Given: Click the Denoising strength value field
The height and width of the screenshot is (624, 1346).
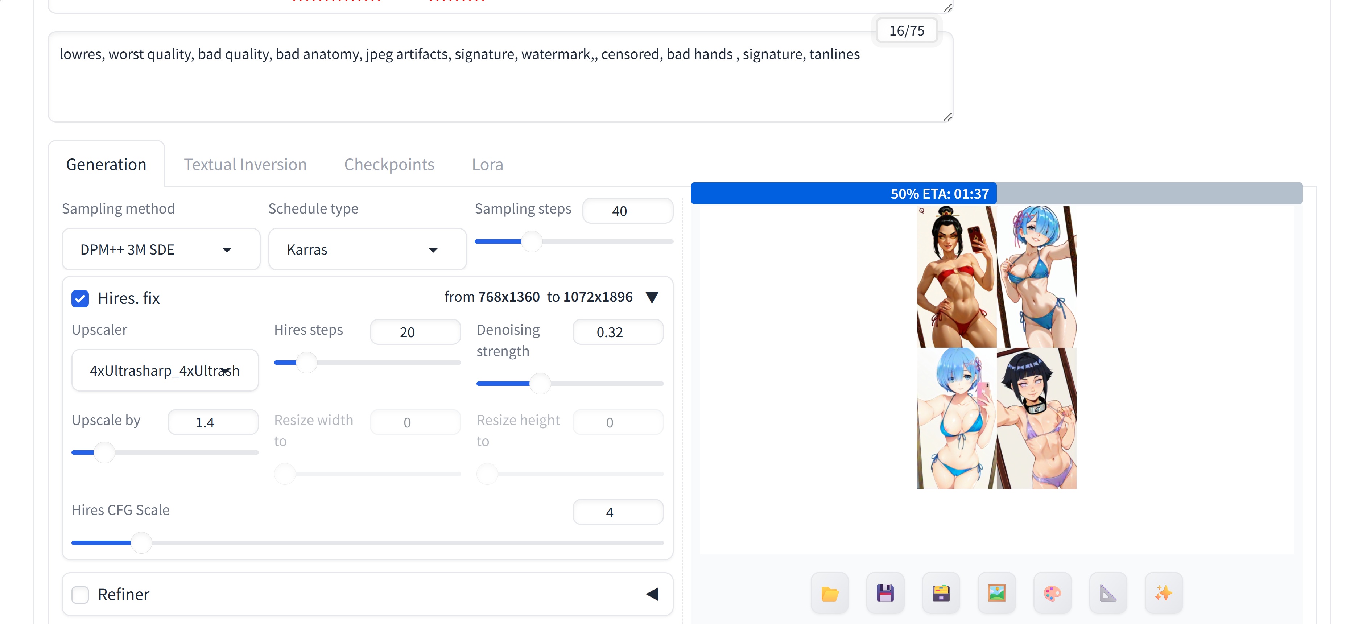Looking at the screenshot, I should click(x=618, y=332).
